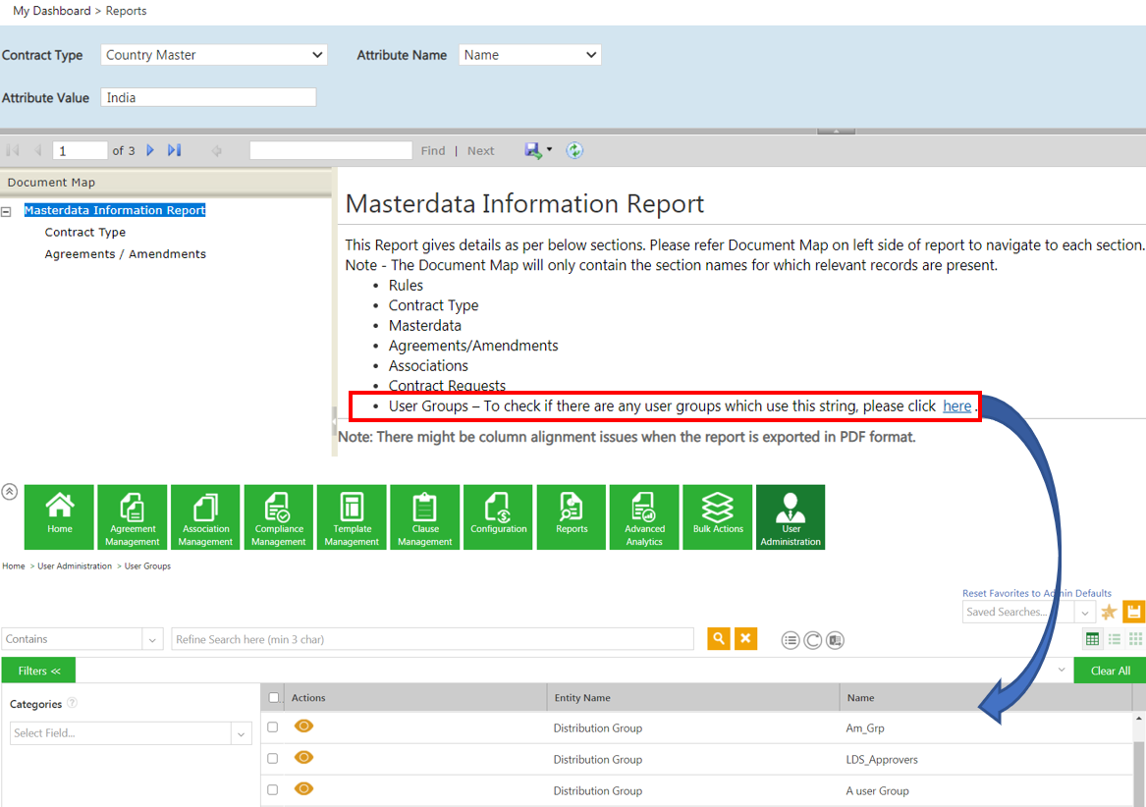Select all rows with the header checkbox
The width and height of the screenshot is (1146, 807).
click(274, 697)
